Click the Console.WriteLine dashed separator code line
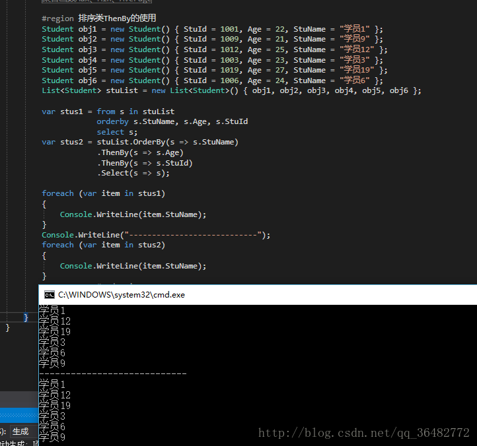477x446 pixels. tap(156, 235)
